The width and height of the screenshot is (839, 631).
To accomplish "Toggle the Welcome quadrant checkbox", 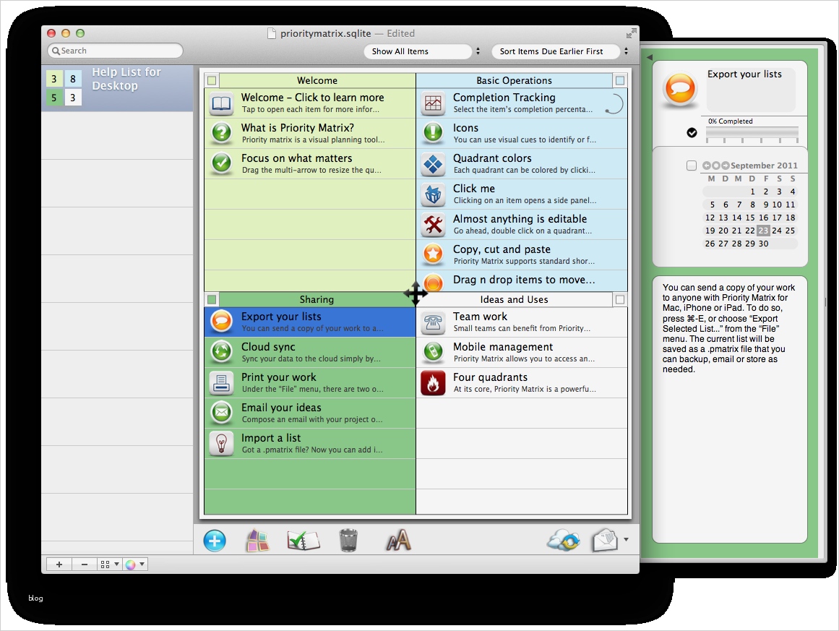I will point(212,81).
